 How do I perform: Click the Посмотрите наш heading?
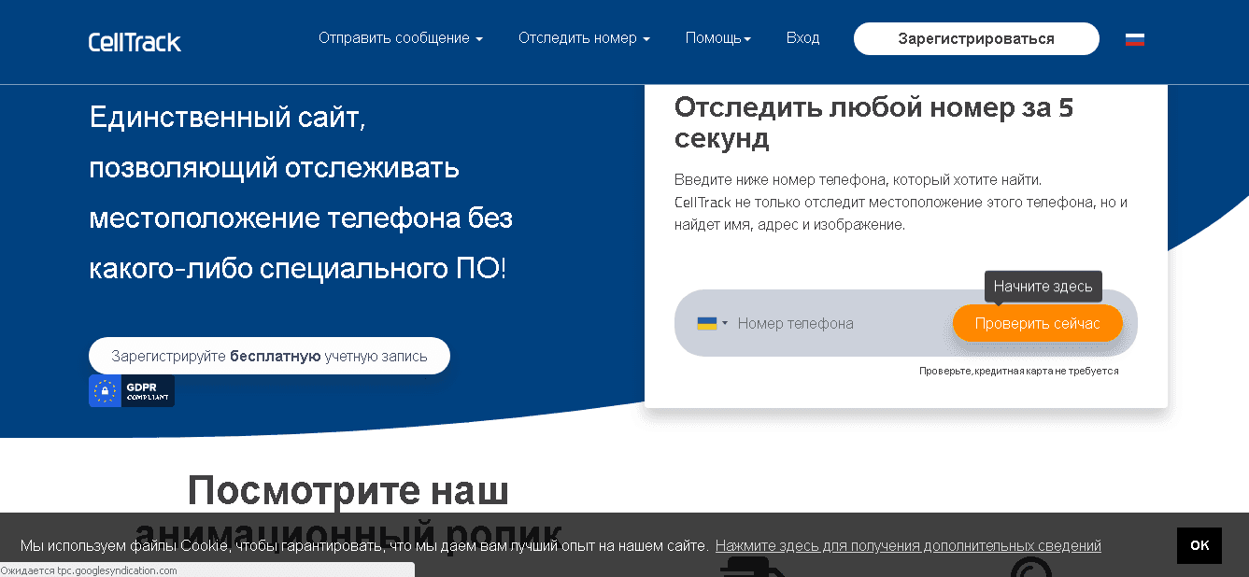[348, 490]
